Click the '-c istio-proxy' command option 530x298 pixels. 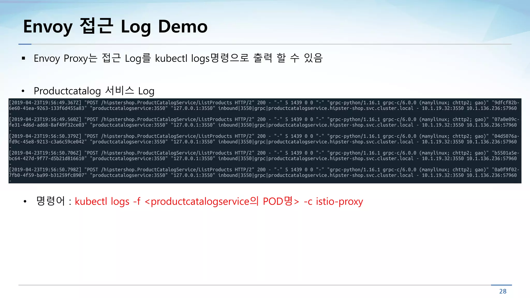[333, 201]
